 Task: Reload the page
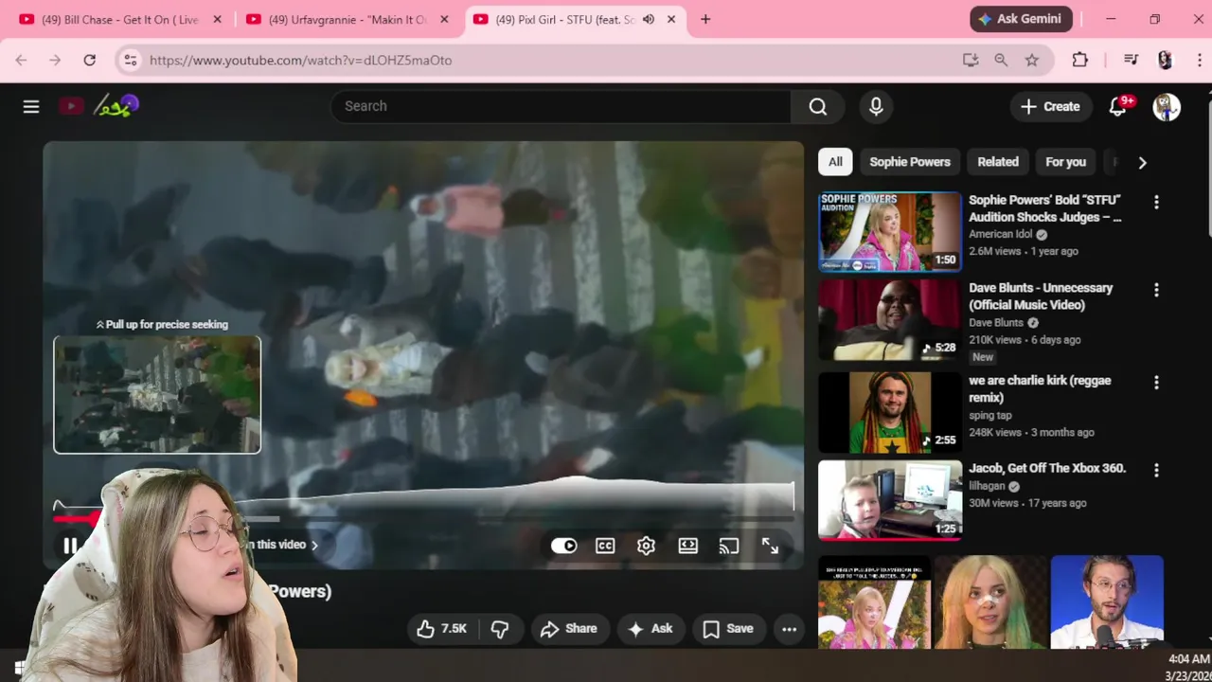pos(89,60)
